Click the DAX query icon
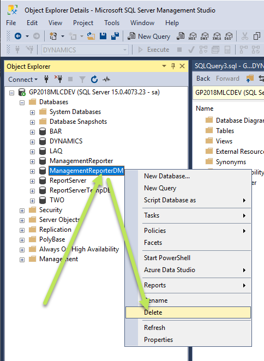Screen dimensions: 264x361 coord(229,36)
